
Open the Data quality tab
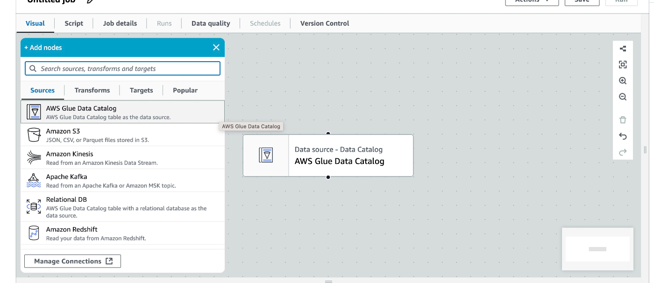point(211,23)
